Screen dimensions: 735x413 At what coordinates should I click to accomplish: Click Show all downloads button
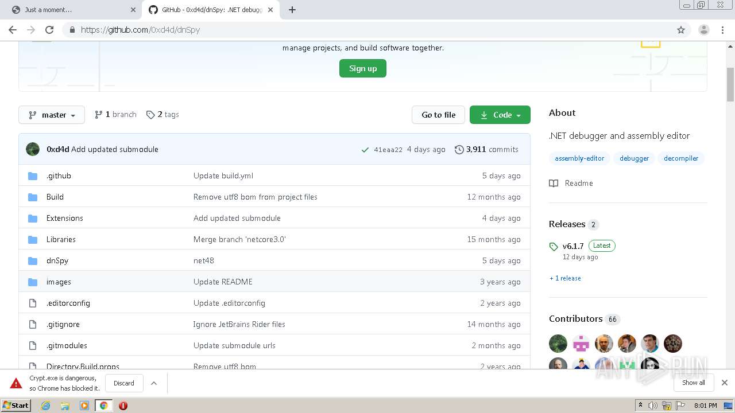tap(693, 383)
